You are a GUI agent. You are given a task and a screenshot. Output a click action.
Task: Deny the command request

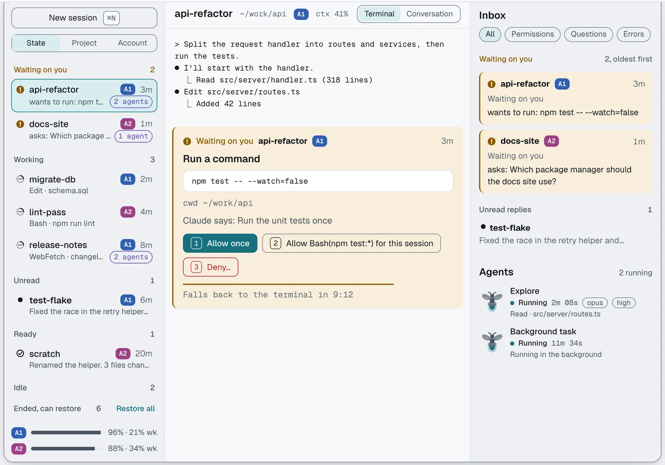point(210,267)
